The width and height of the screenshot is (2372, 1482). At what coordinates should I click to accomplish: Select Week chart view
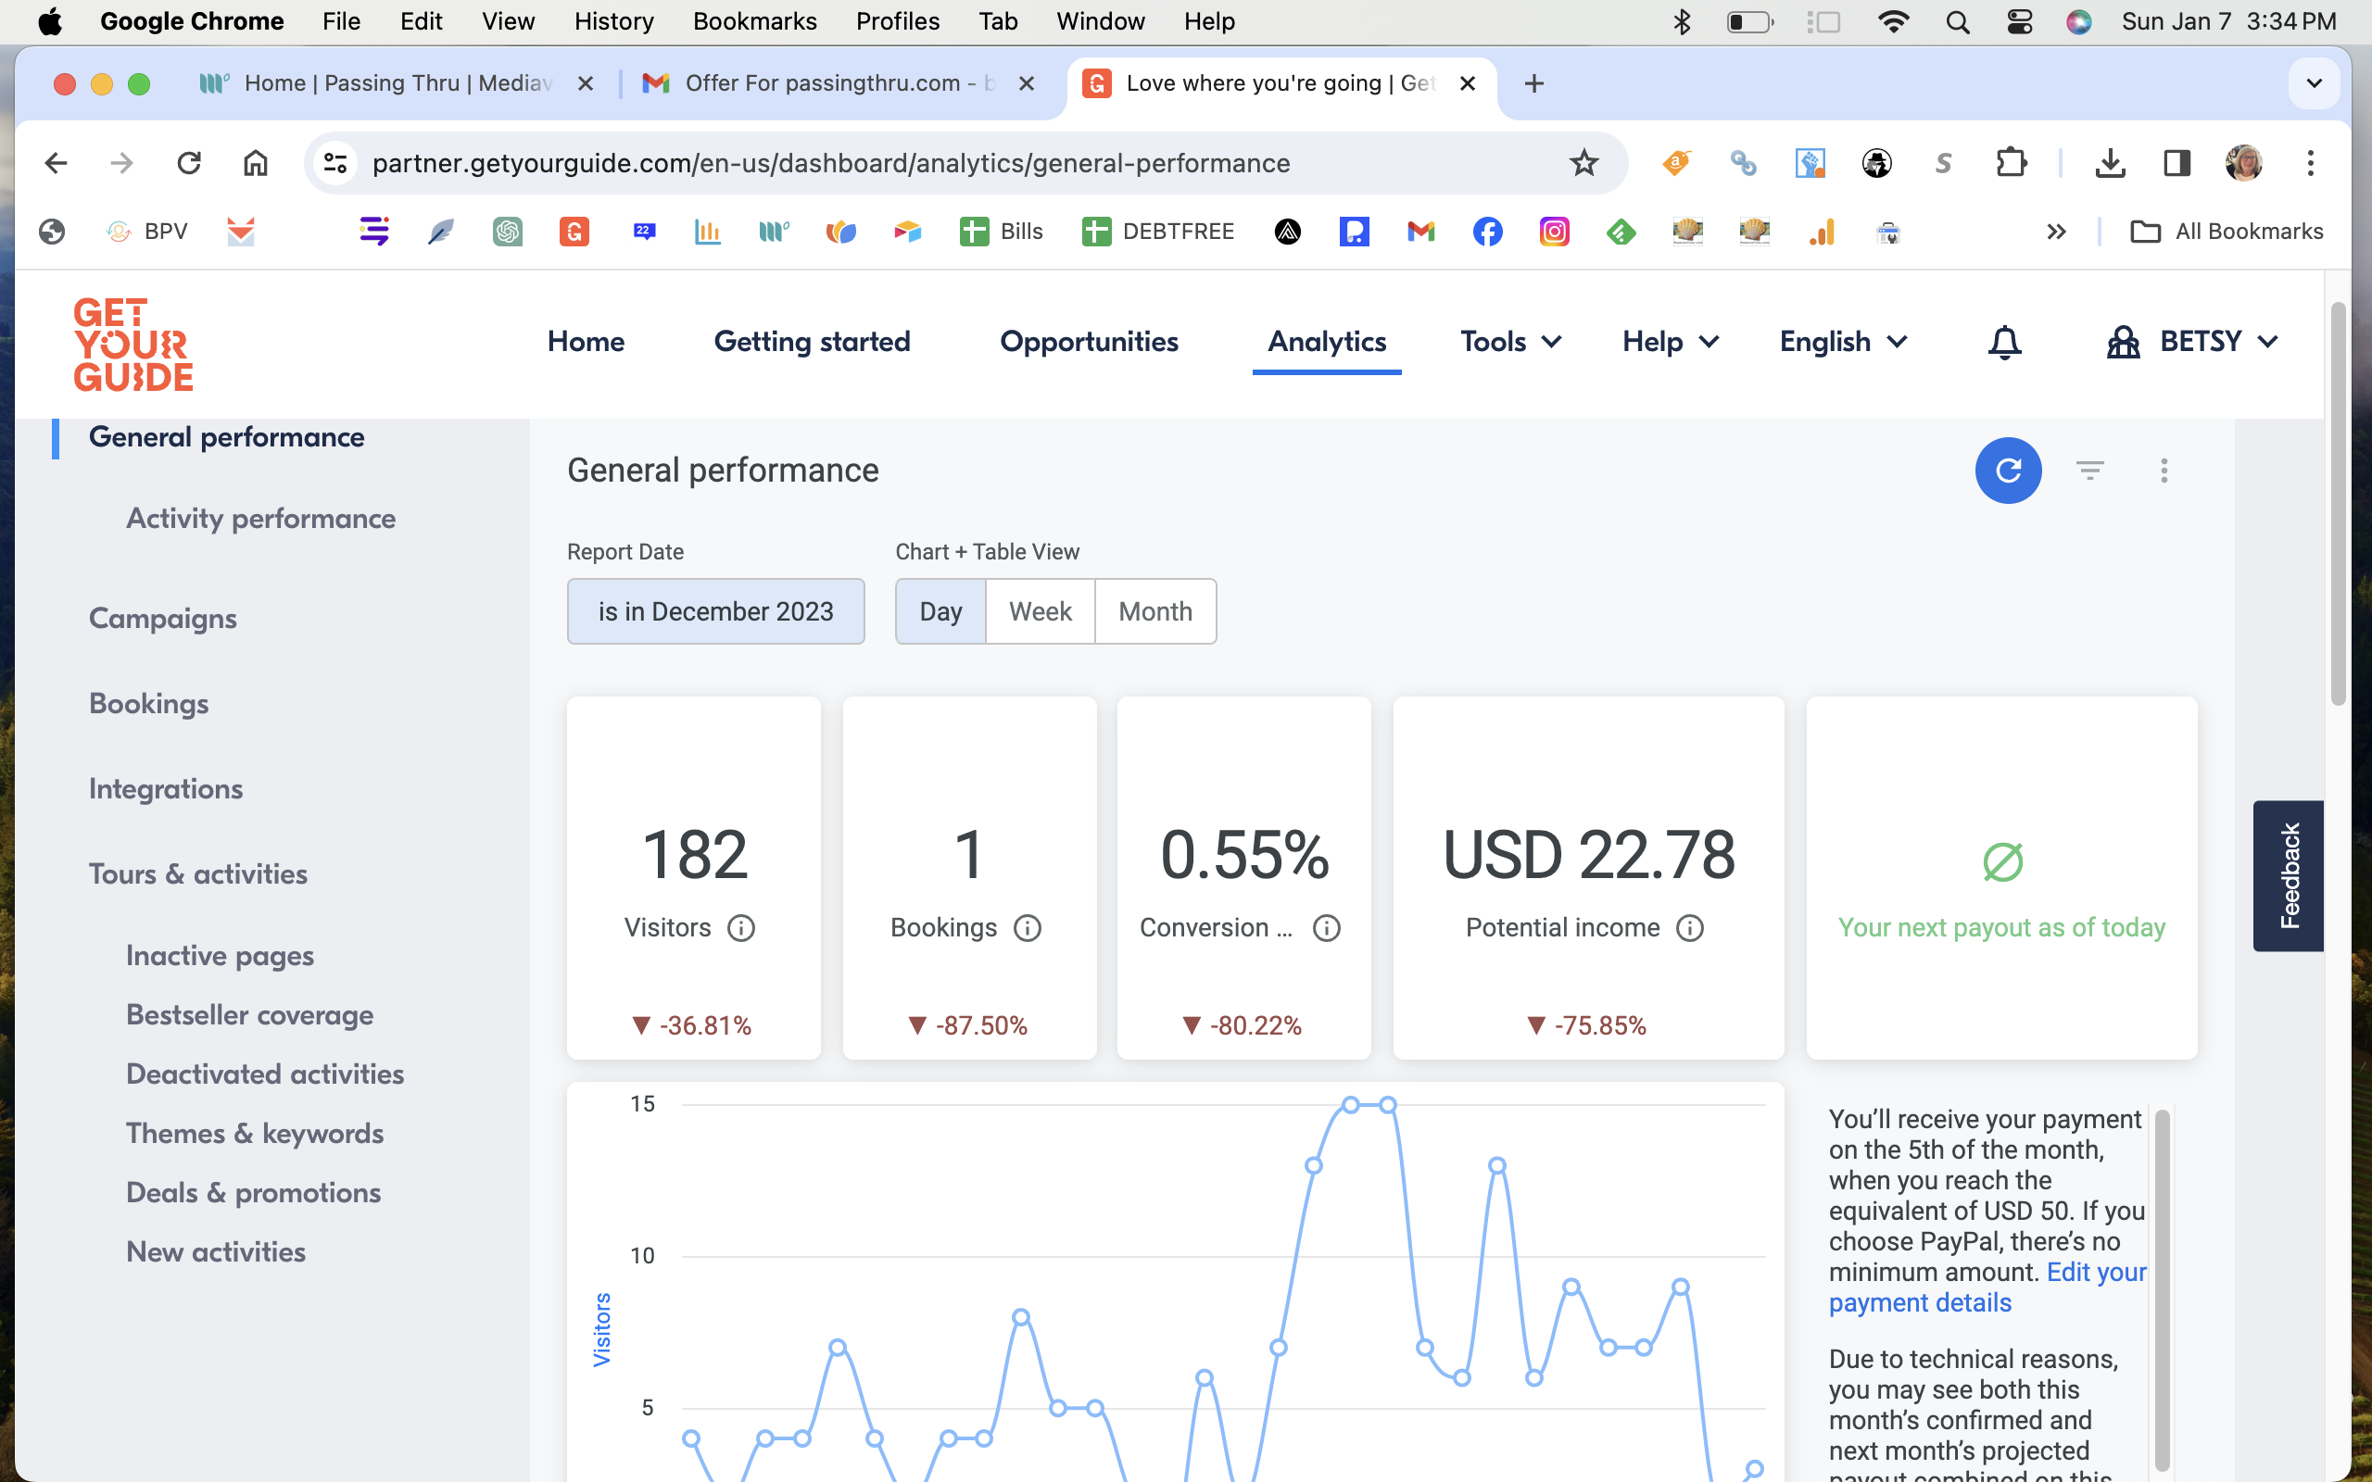(x=1040, y=611)
